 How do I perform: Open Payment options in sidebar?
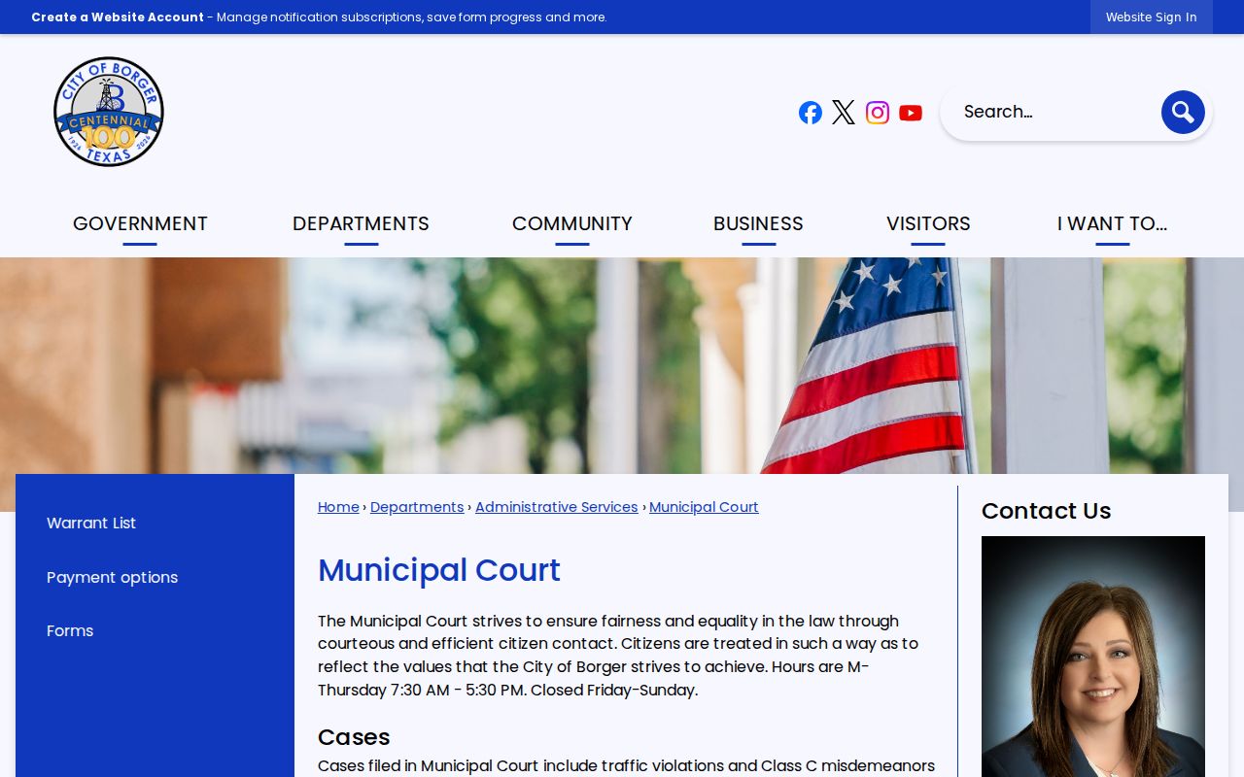pyautogui.click(x=113, y=577)
